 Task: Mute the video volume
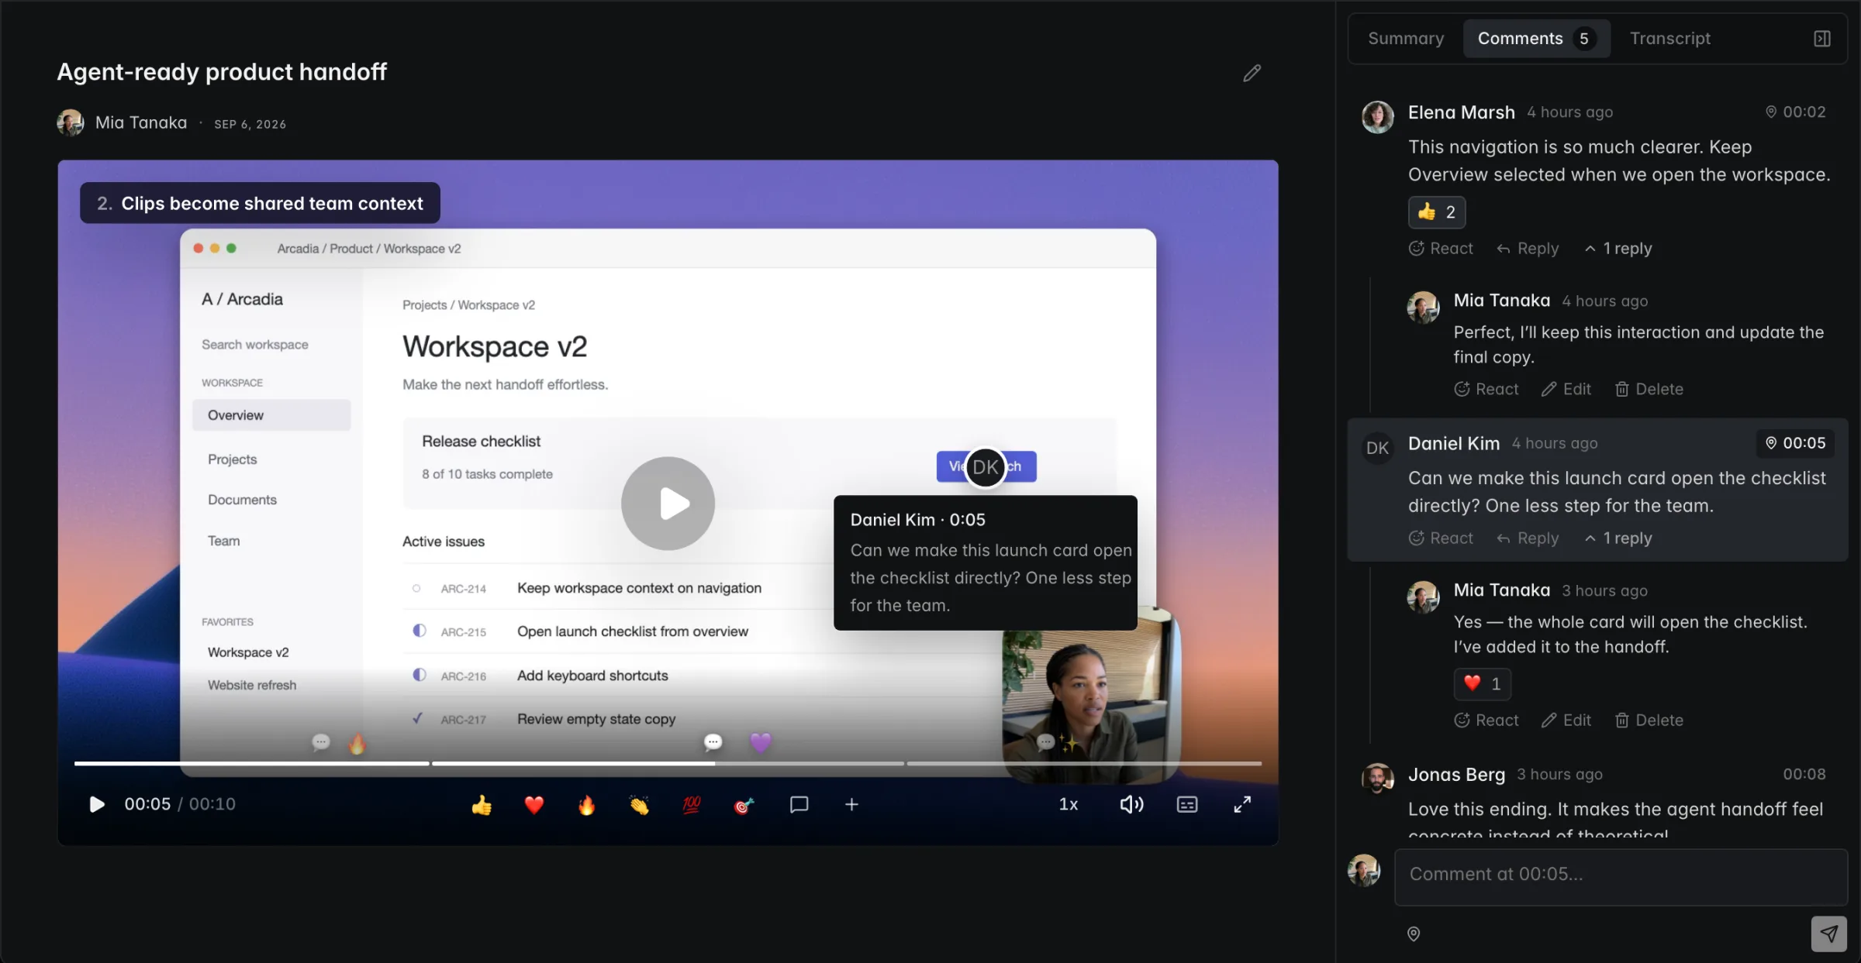tap(1131, 804)
